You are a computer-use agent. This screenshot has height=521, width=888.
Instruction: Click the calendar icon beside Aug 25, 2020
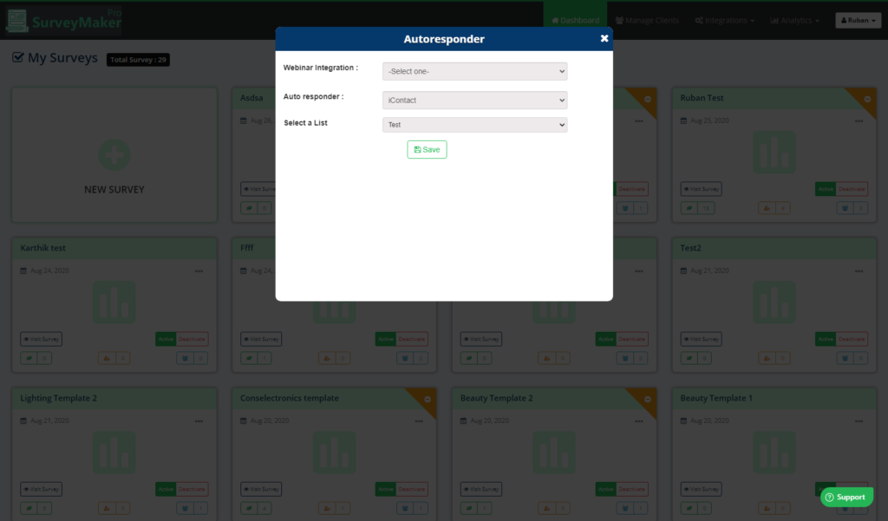coord(683,120)
